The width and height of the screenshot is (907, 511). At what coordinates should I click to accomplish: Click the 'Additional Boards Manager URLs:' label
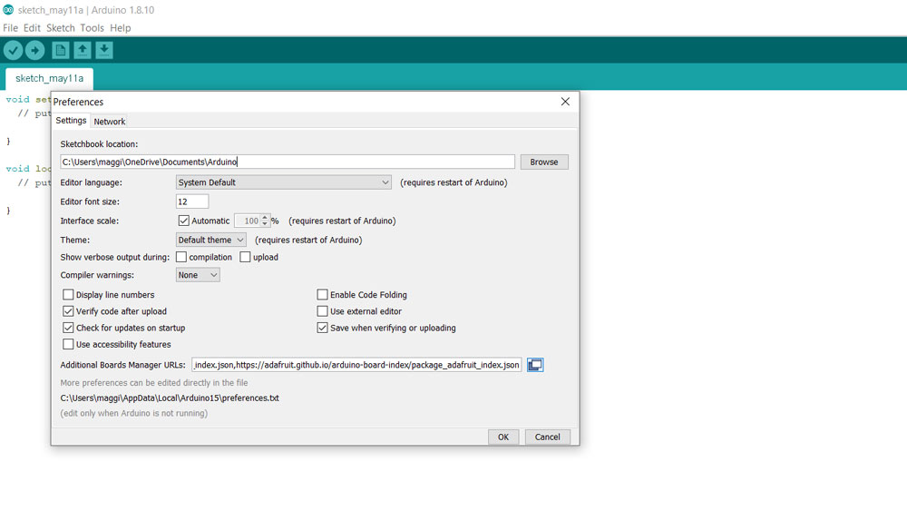pos(122,365)
